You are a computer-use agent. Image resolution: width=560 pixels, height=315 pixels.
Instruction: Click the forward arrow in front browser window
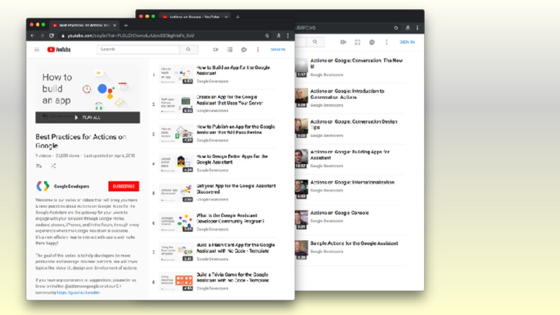[x=42, y=36]
